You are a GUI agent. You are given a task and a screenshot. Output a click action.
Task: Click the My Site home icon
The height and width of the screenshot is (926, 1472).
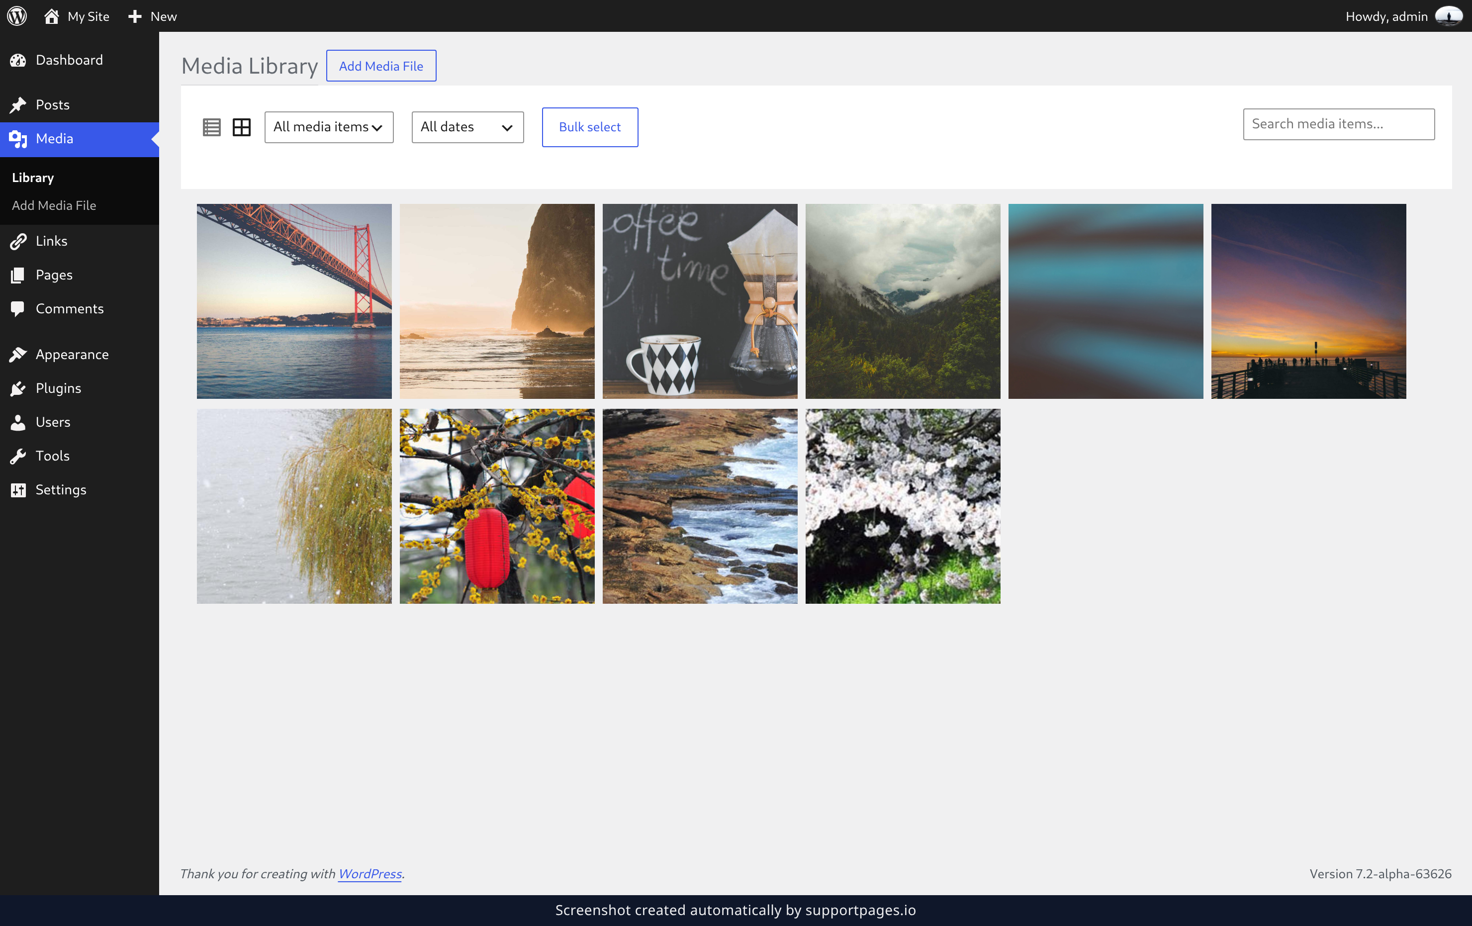pyautogui.click(x=52, y=16)
